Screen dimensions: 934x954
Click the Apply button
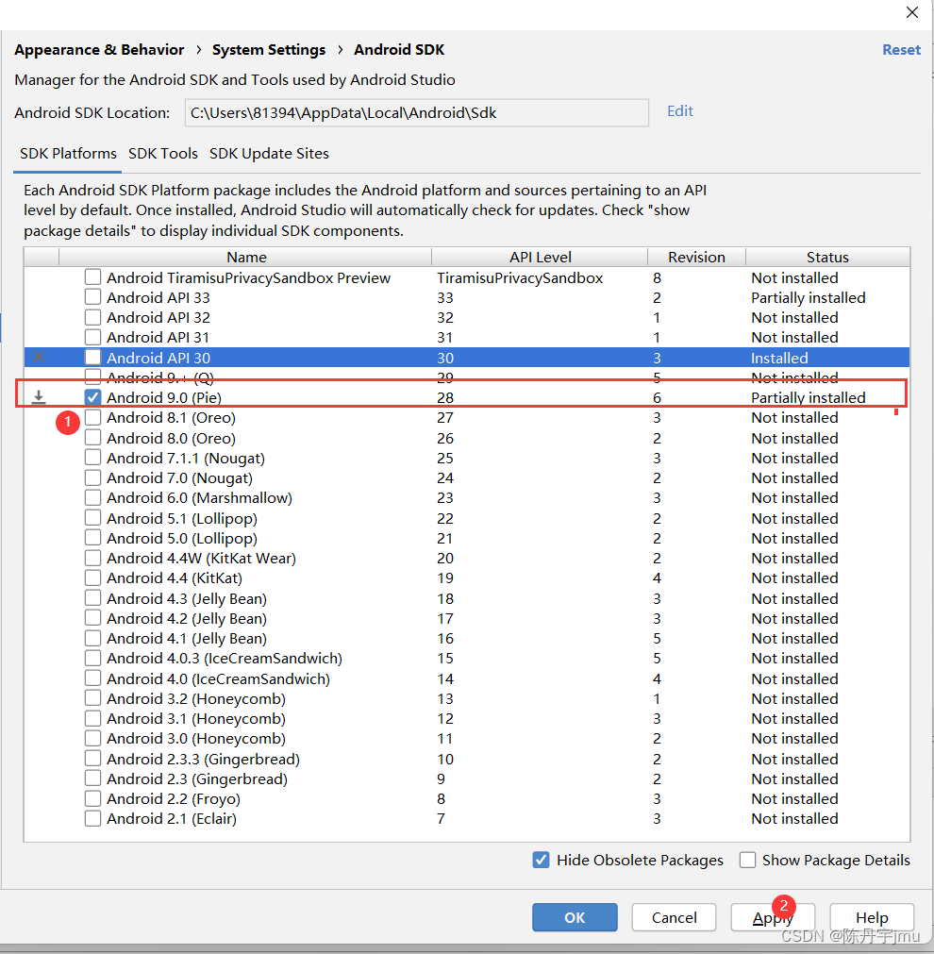tap(773, 917)
